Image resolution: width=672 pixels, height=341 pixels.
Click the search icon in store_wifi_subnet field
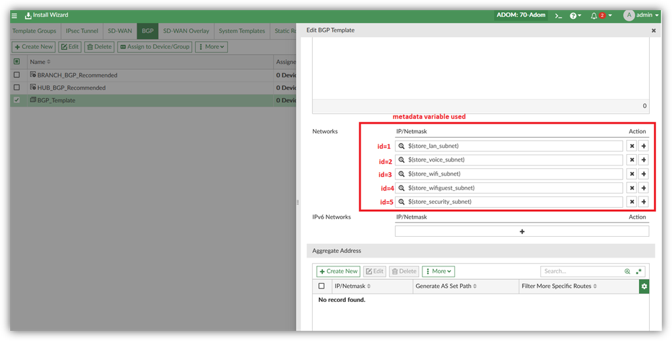point(402,174)
